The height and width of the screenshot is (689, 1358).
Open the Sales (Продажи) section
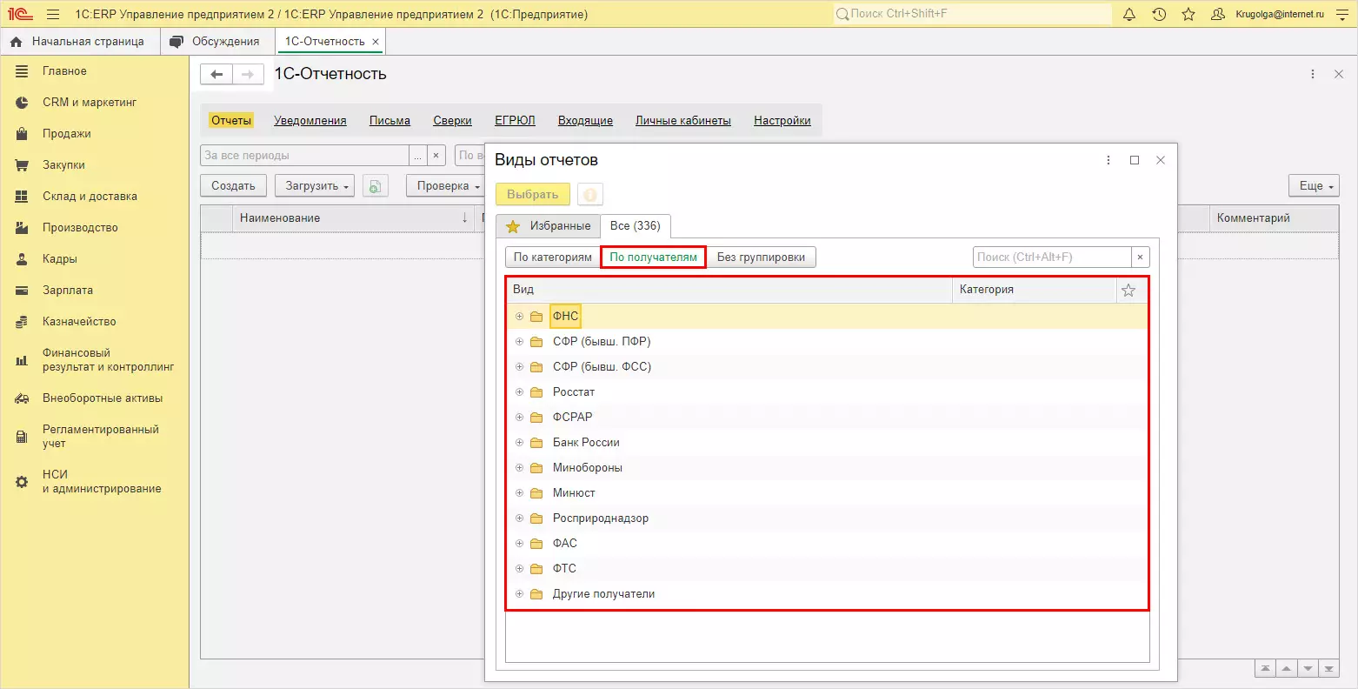[66, 134]
